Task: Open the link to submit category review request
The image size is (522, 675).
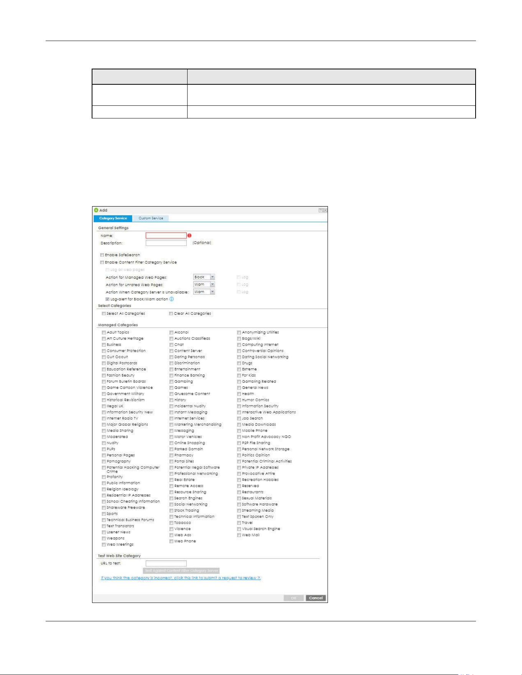Action: tap(181, 578)
